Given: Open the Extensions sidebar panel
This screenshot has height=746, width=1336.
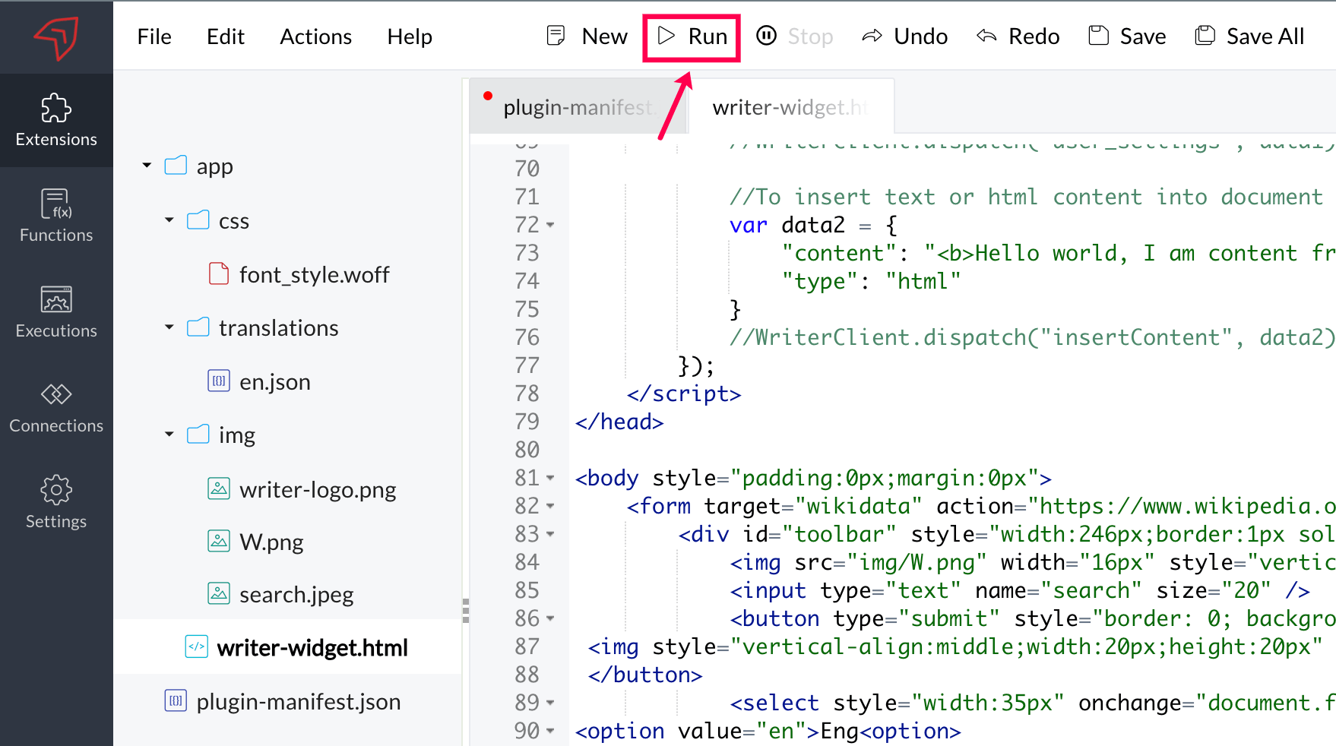Looking at the screenshot, I should pyautogui.click(x=56, y=120).
